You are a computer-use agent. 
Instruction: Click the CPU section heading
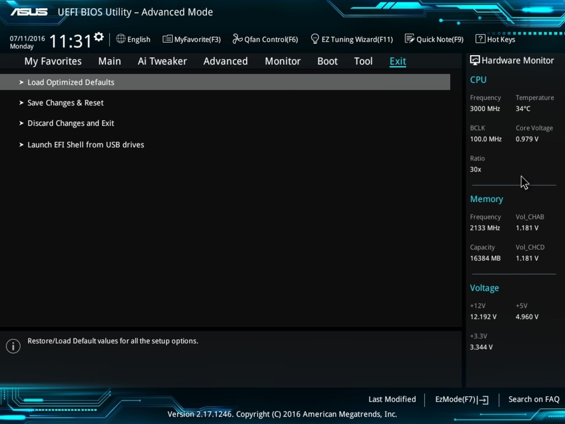(478, 80)
